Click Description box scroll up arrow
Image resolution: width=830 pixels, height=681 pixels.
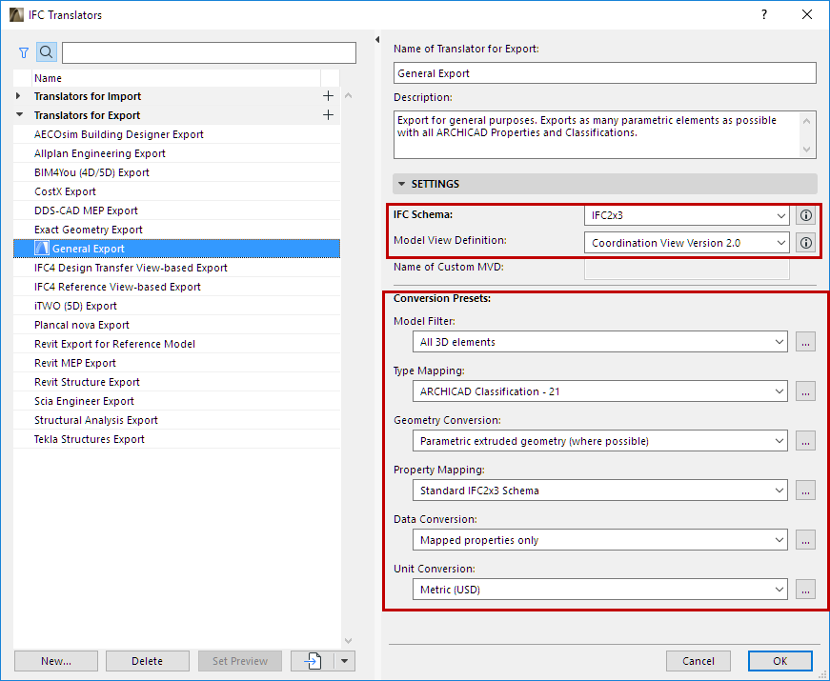pyautogui.click(x=807, y=121)
